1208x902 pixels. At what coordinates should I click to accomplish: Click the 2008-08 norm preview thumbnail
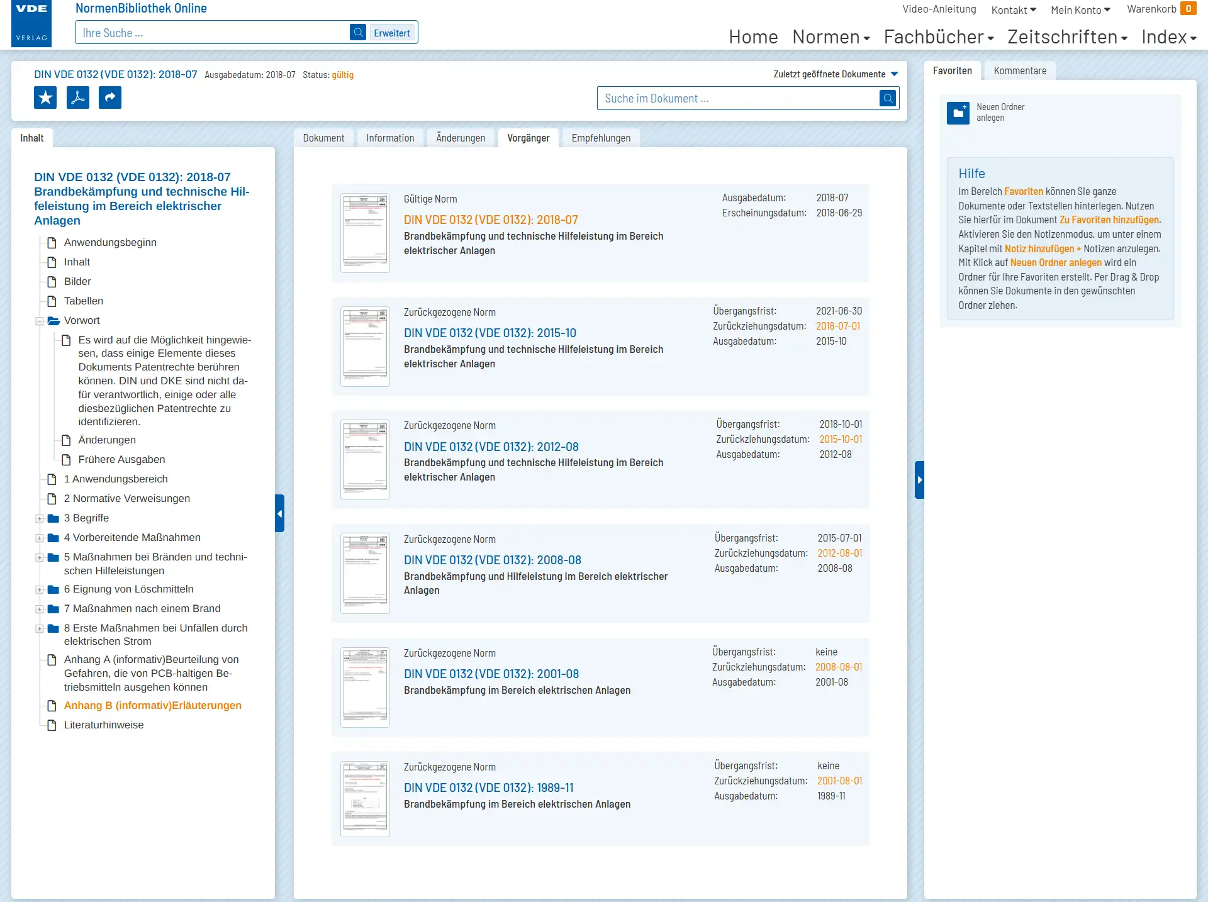click(x=365, y=573)
